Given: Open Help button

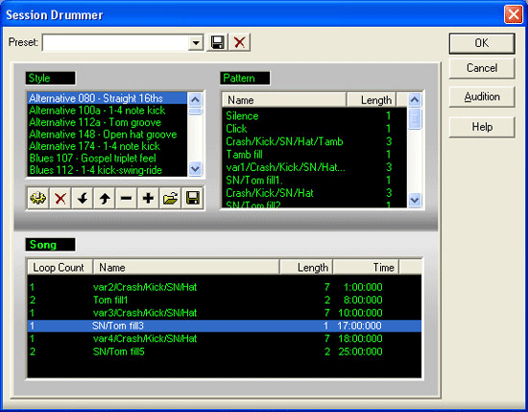Looking at the screenshot, I should [482, 127].
